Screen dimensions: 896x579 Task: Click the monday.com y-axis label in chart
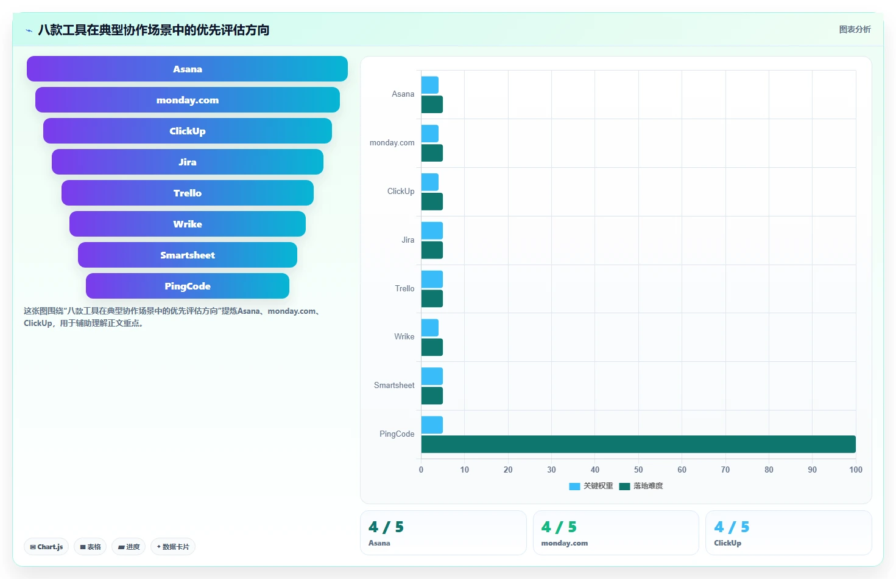pos(392,143)
